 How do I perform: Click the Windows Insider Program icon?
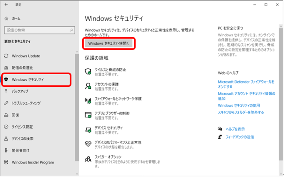click(6, 162)
